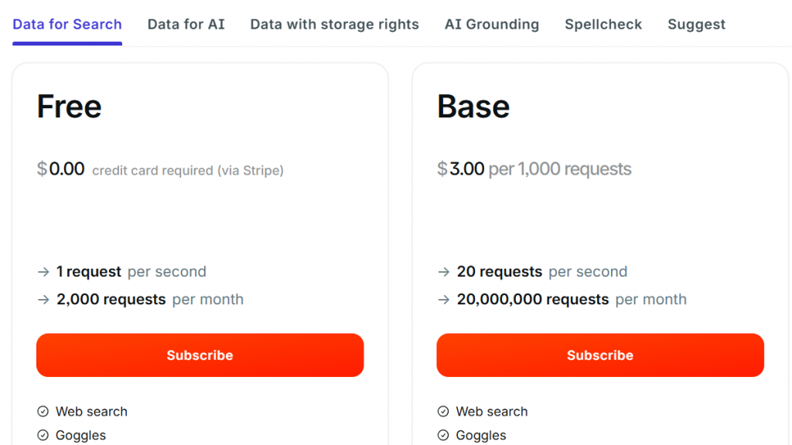The image size is (792, 445).
Task: Open the Data with storage rights tab
Action: point(334,24)
